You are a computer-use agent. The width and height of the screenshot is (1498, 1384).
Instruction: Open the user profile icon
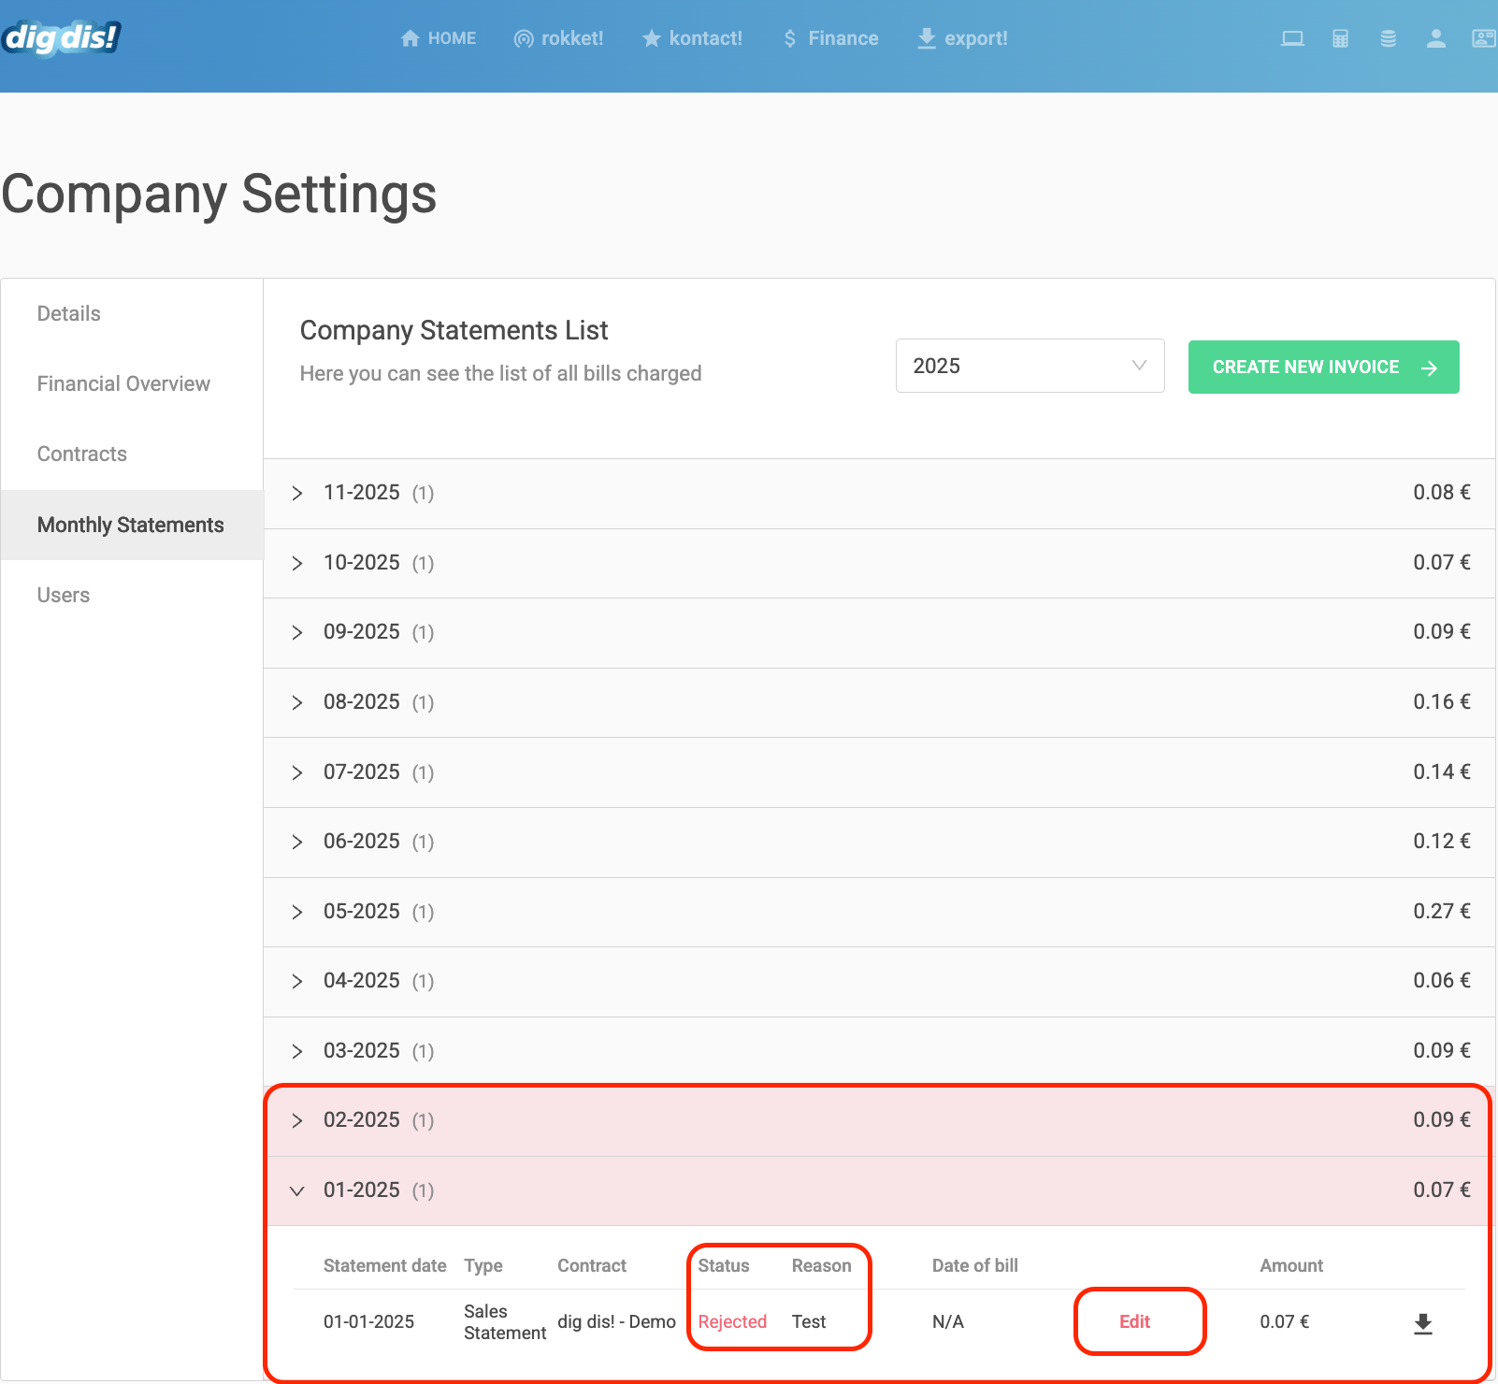click(x=1436, y=38)
